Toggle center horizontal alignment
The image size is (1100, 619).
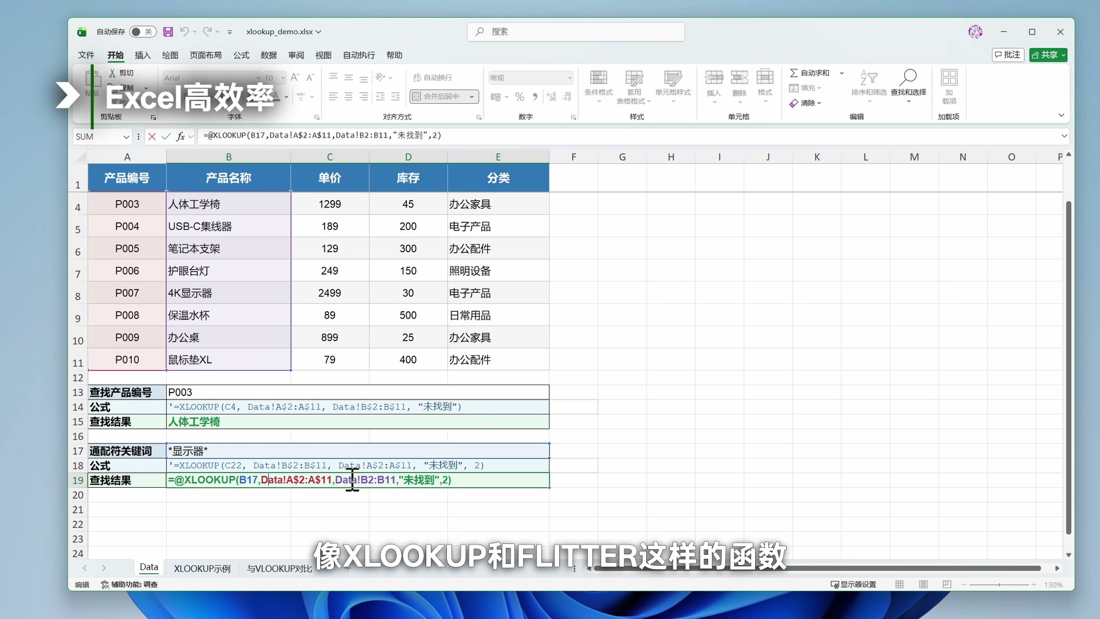pos(348,96)
